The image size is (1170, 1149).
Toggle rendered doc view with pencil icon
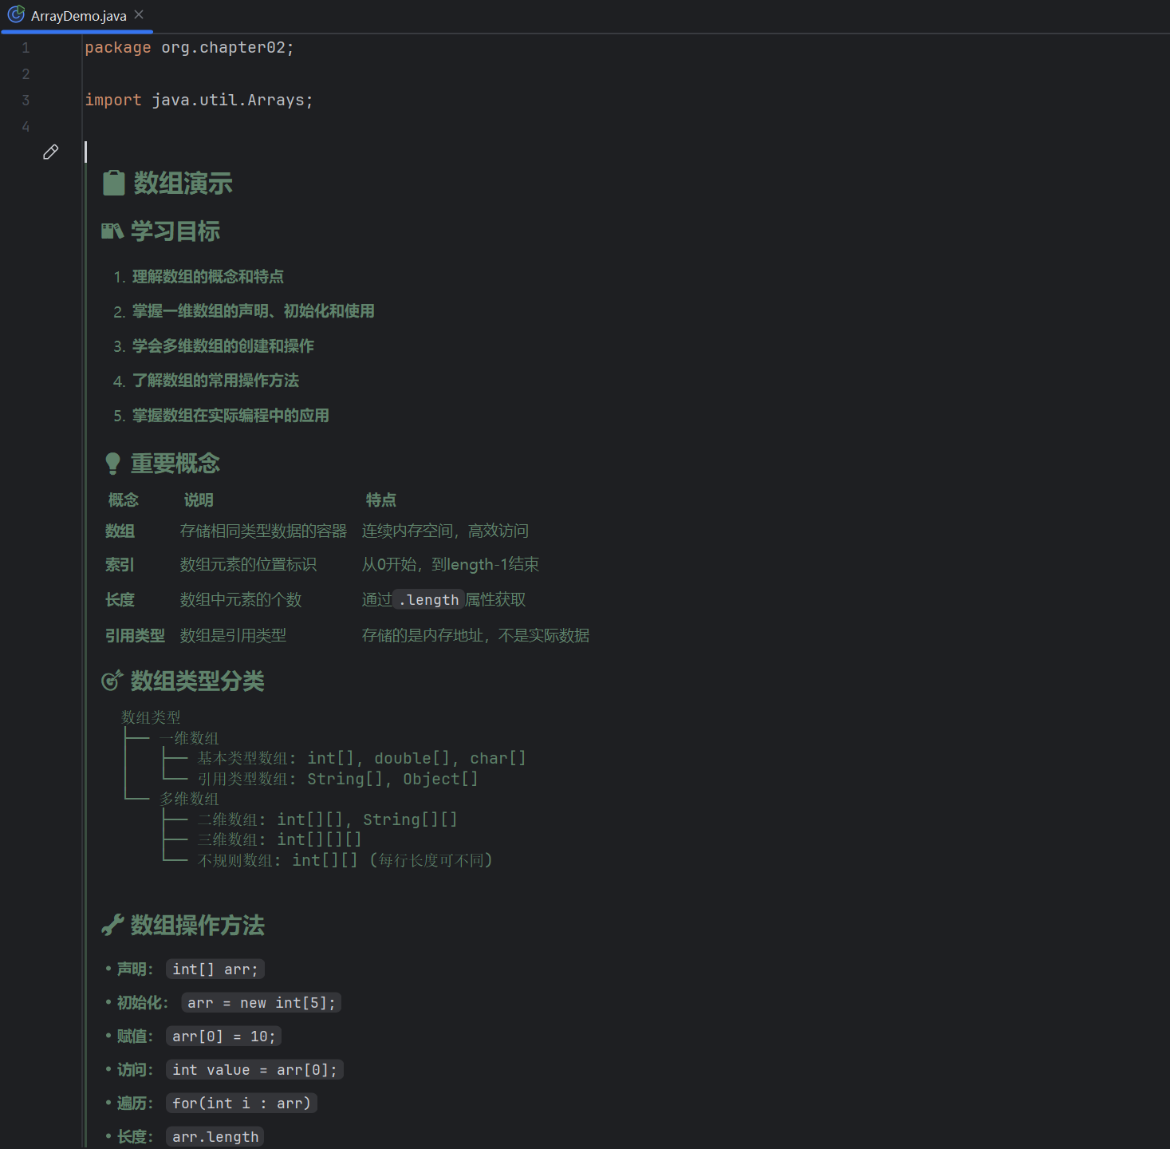(50, 152)
